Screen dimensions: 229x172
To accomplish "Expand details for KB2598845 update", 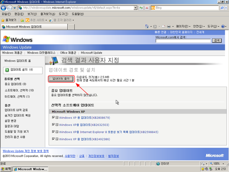I will 57,132.
